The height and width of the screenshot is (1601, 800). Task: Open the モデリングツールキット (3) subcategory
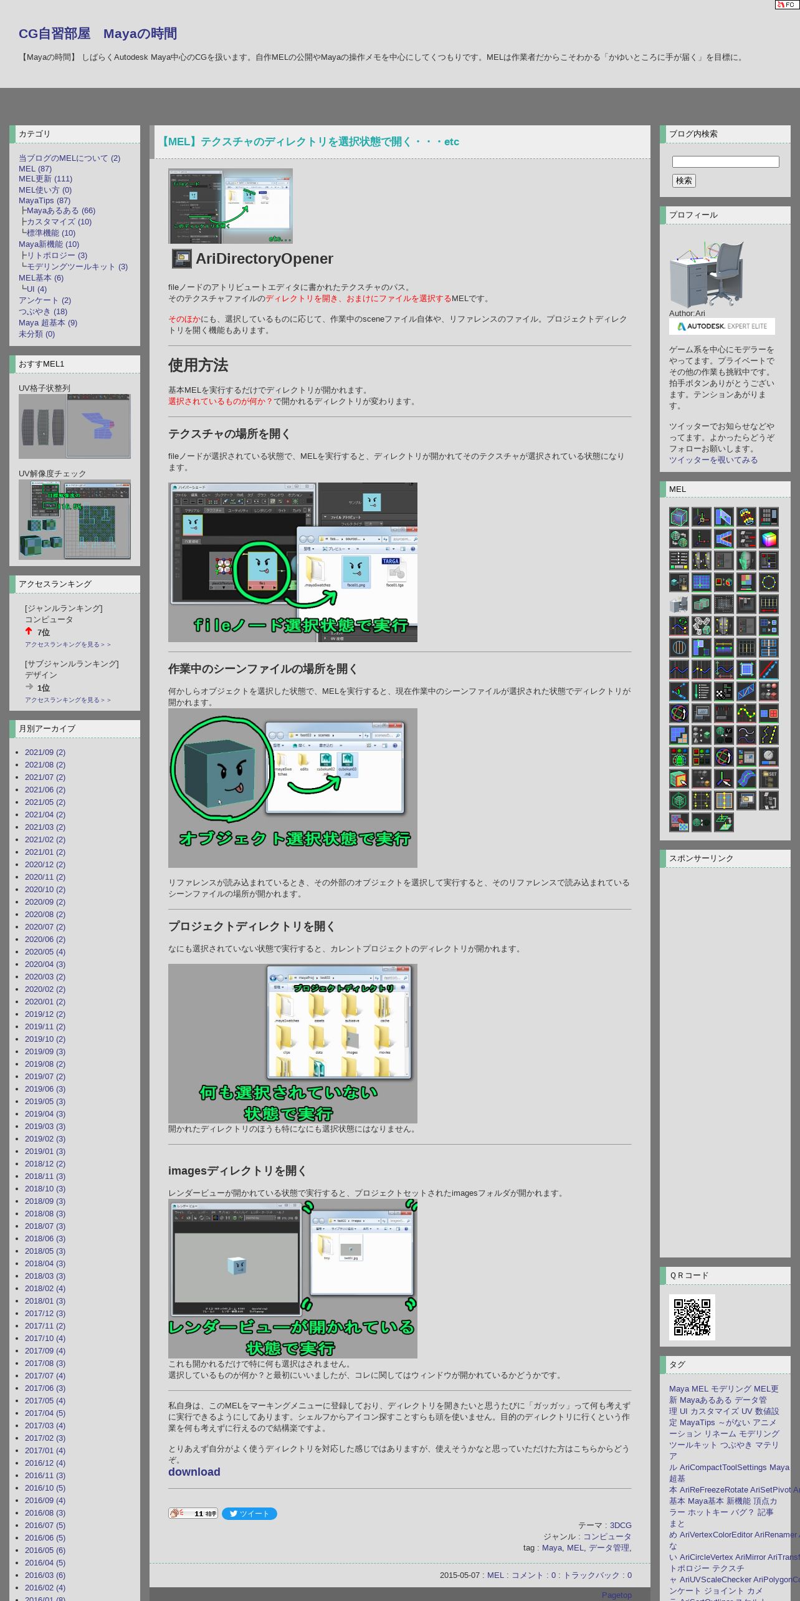[77, 267]
